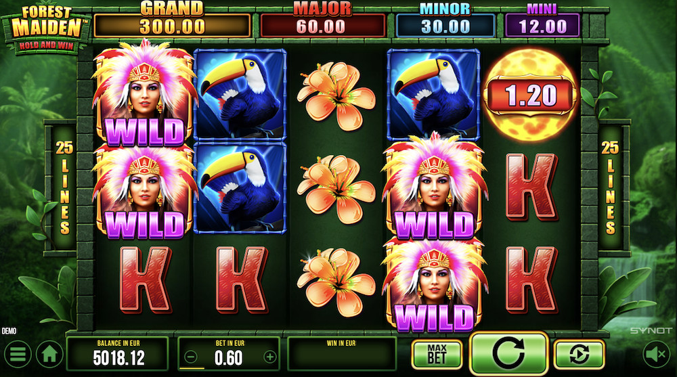Click the MAJOR 60.00 jackpot display

[x=322, y=21]
